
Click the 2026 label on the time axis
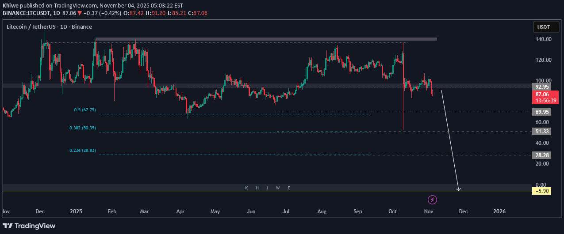(499, 211)
